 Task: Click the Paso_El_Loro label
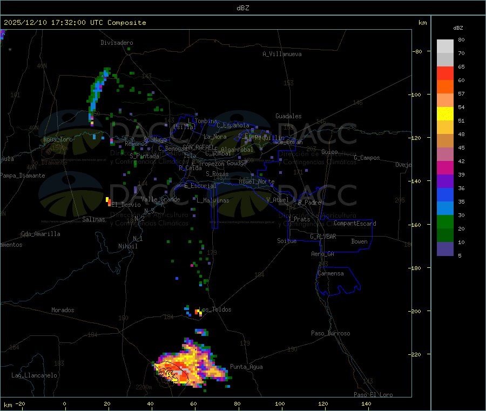(x=374, y=395)
